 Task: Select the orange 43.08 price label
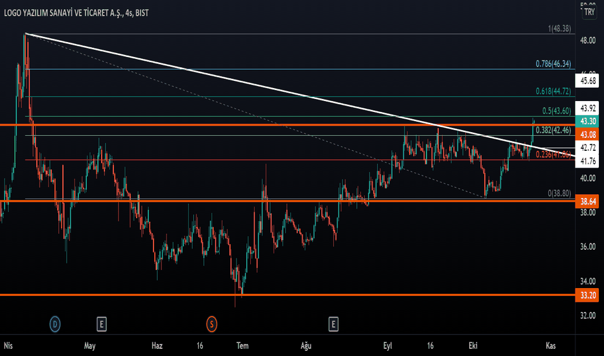587,135
